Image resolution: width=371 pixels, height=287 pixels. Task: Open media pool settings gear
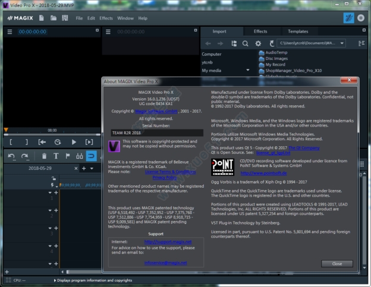pyautogui.click(x=258, y=43)
